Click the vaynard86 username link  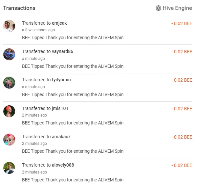(x=62, y=51)
